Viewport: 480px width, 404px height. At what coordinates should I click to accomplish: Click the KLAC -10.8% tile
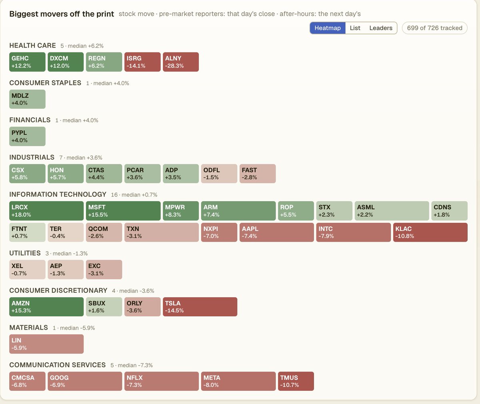coord(430,232)
